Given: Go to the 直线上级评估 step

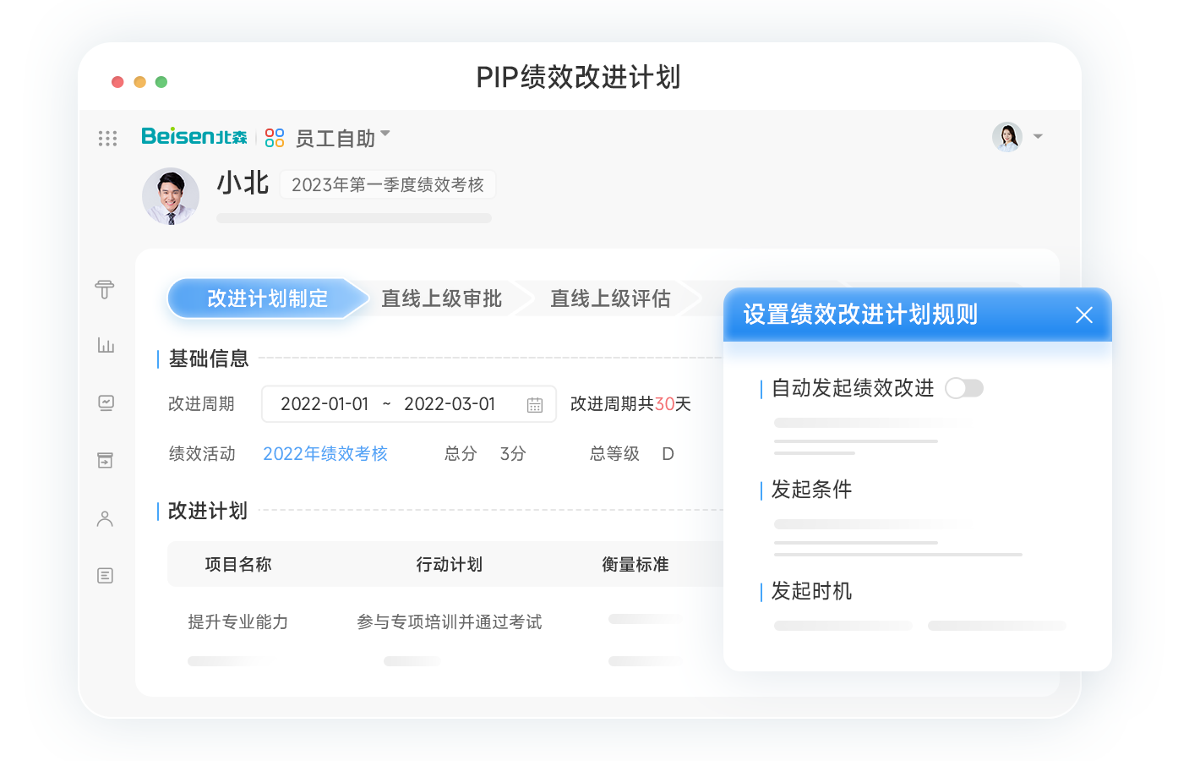Looking at the screenshot, I should tap(610, 298).
